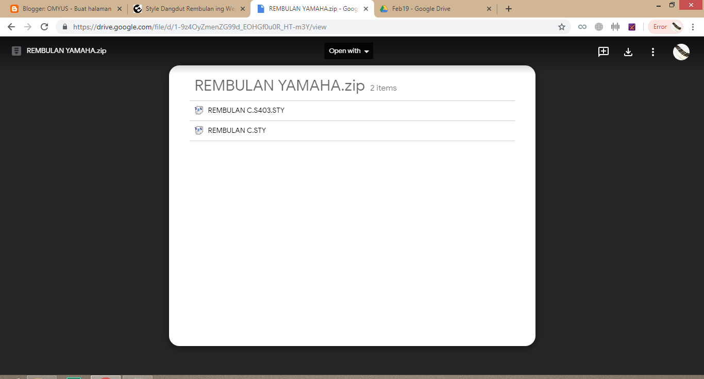This screenshot has width=704, height=379.
Task: Close the Style Dangdut Rembulan tab
Action: tap(243, 9)
